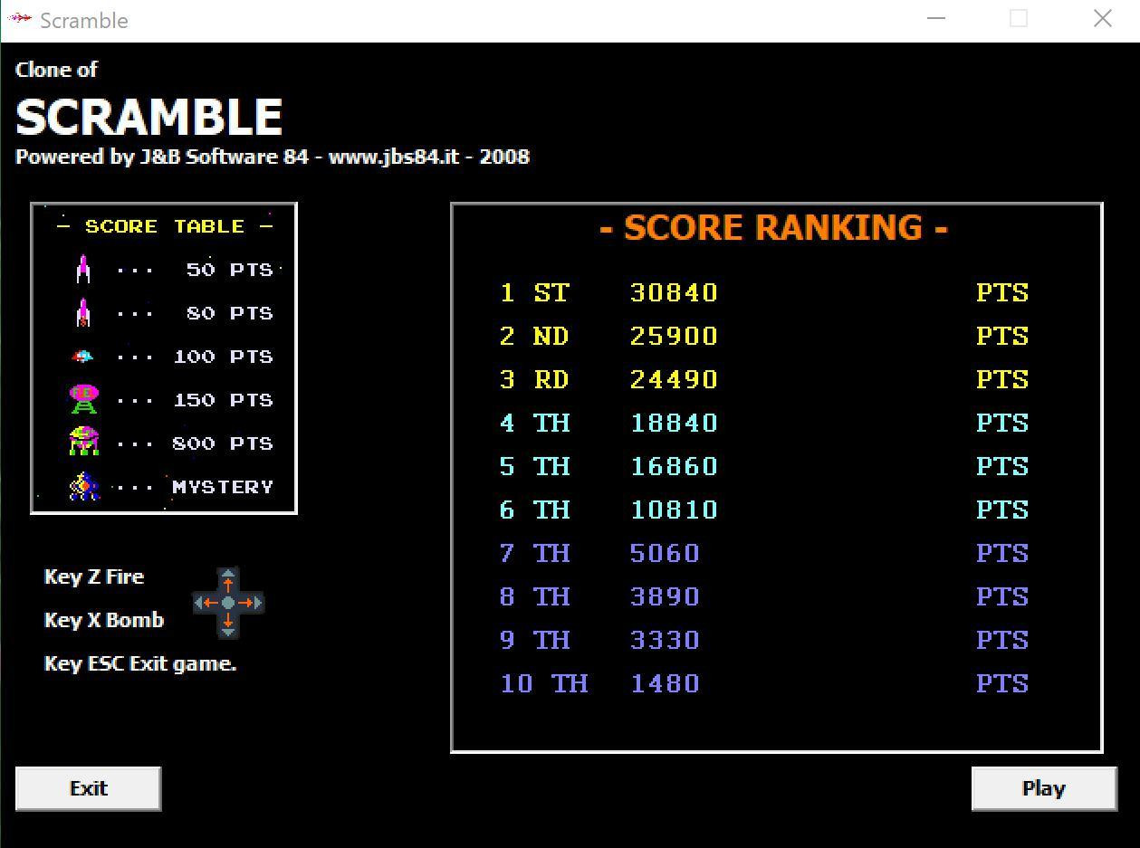Click the 80 PTS rocket icon

(83, 312)
